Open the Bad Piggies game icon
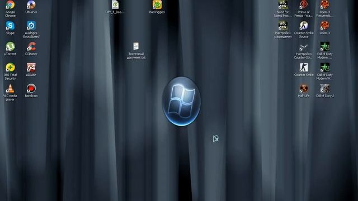Screen dimensions: 358x201 157,5
